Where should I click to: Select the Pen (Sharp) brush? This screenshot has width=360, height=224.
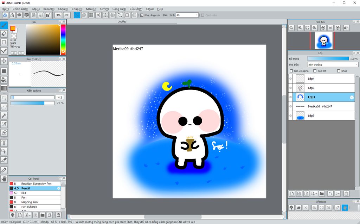35,206
